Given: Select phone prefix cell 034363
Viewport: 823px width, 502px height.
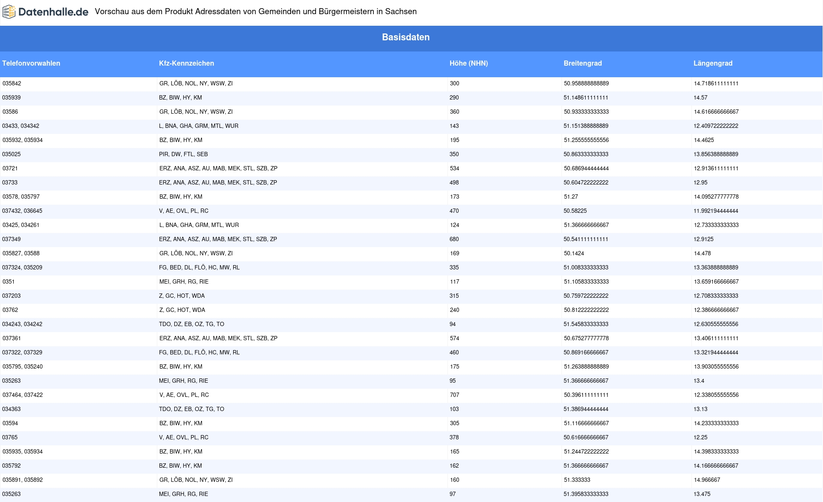Looking at the screenshot, I should (x=12, y=409).
